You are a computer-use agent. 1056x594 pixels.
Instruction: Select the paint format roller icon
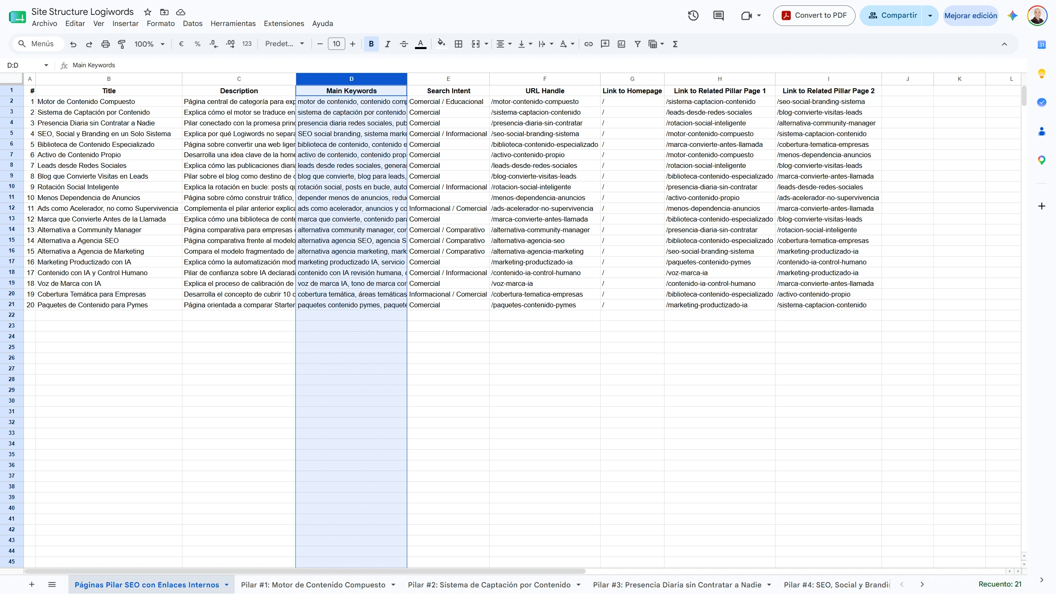click(122, 44)
